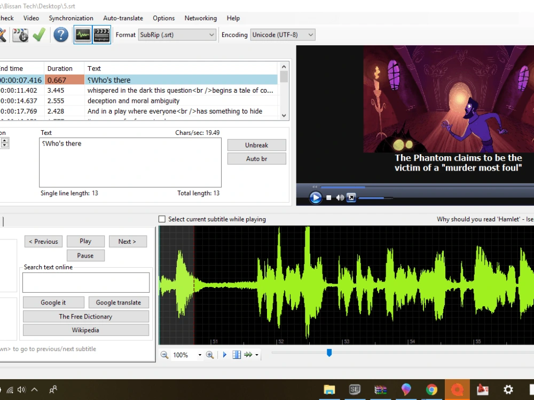This screenshot has width=534, height=400.
Task: Select the subtitle row 'deception and moral ambiguity'
Action: pos(139,101)
